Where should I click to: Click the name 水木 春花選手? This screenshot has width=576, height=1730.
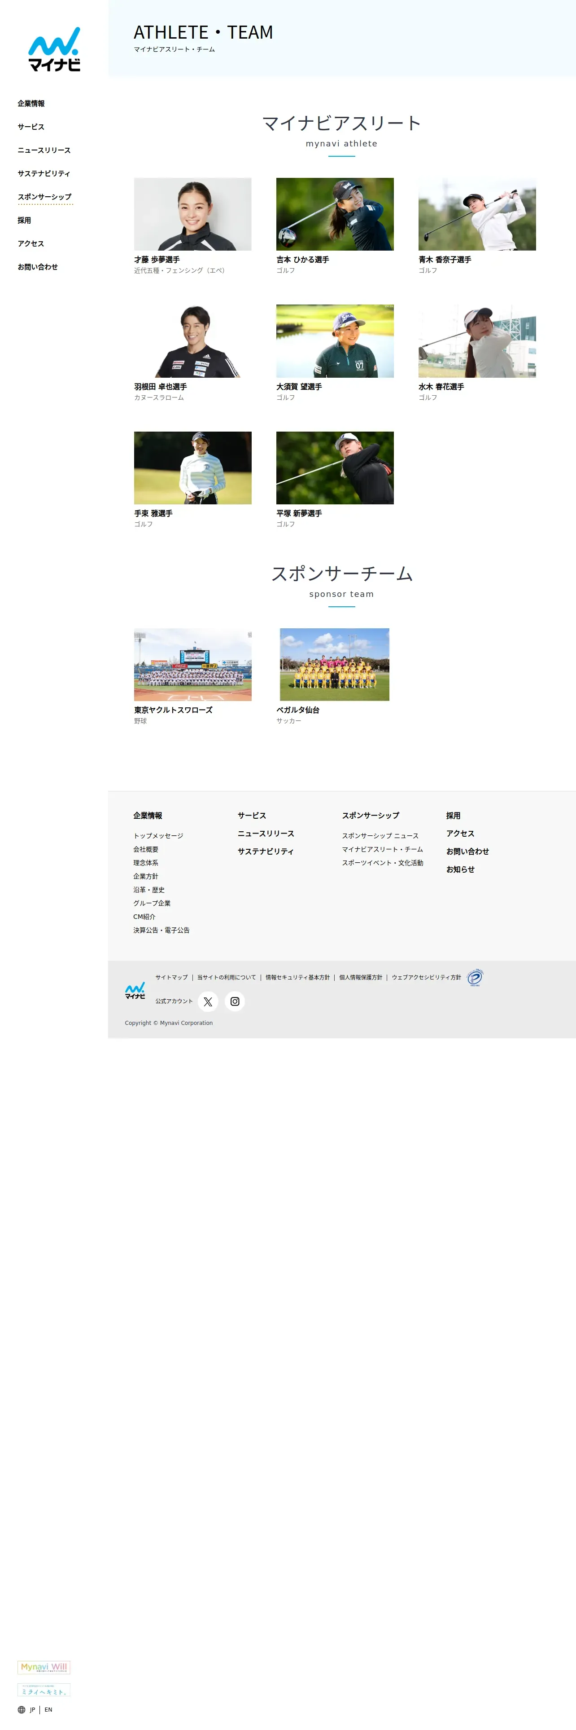pos(441,387)
